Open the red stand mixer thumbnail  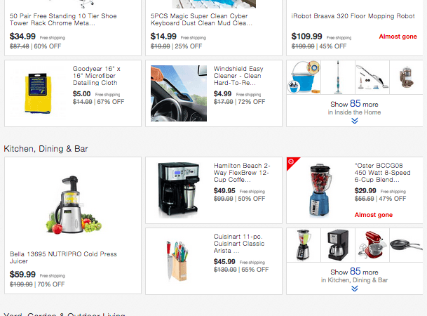click(372, 245)
